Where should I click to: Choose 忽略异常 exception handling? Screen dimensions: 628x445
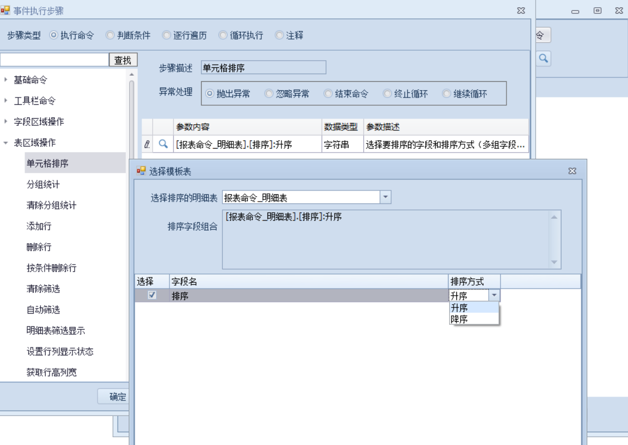pos(269,94)
